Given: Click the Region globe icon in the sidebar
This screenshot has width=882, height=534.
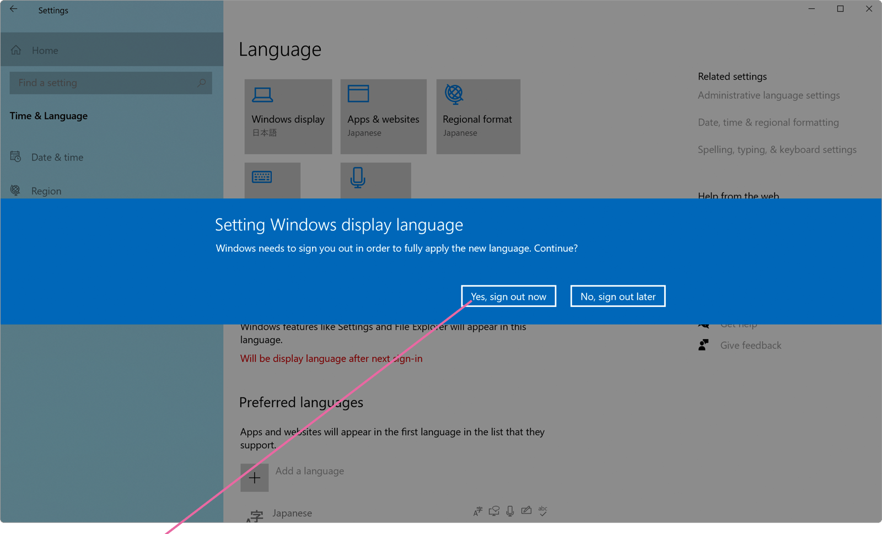Looking at the screenshot, I should click(x=15, y=191).
